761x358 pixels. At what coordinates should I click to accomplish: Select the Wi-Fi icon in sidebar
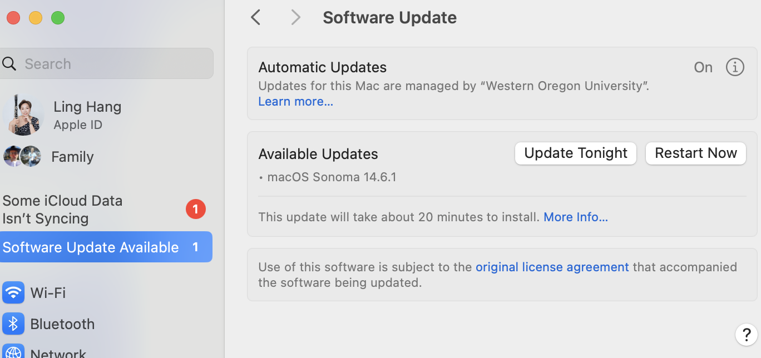click(13, 292)
